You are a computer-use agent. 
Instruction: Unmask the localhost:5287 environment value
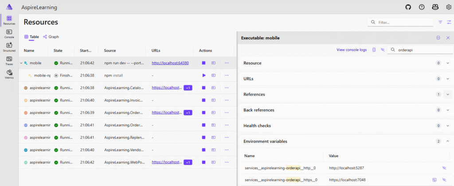(x=444, y=168)
